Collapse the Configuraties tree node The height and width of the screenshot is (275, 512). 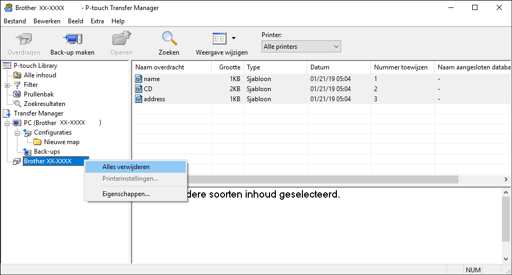(17, 133)
